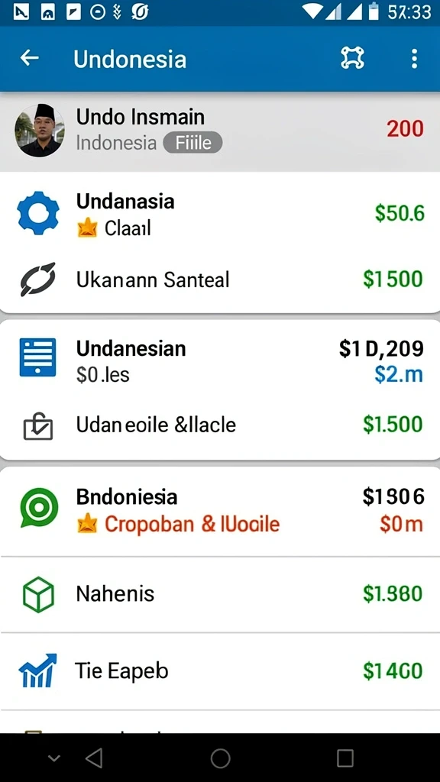The width and height of the screenshot is (440, 782).
Task: Tap the network nodes icon in toolbar
Action: pos(353,58)
